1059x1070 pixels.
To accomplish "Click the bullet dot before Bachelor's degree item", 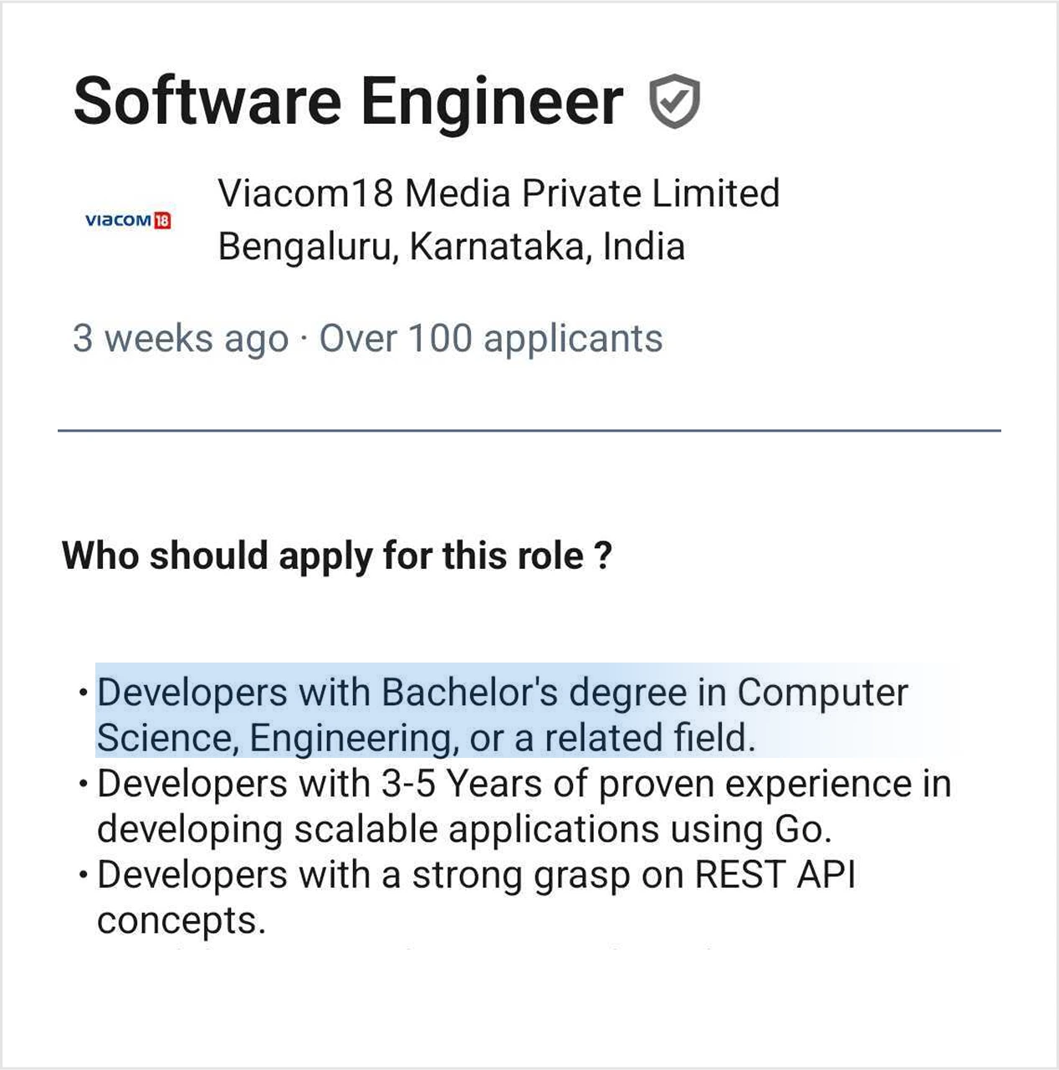I will [x=82, y=694].
